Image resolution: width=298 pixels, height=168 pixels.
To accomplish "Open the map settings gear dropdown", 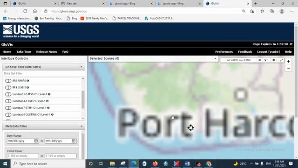I will tap(275, 60).
